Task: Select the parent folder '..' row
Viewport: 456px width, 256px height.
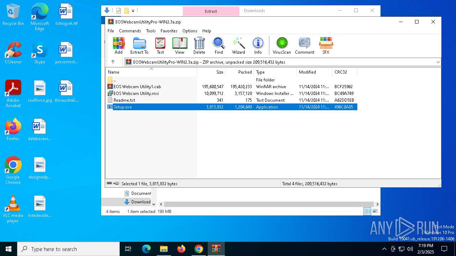Action: 232,80
